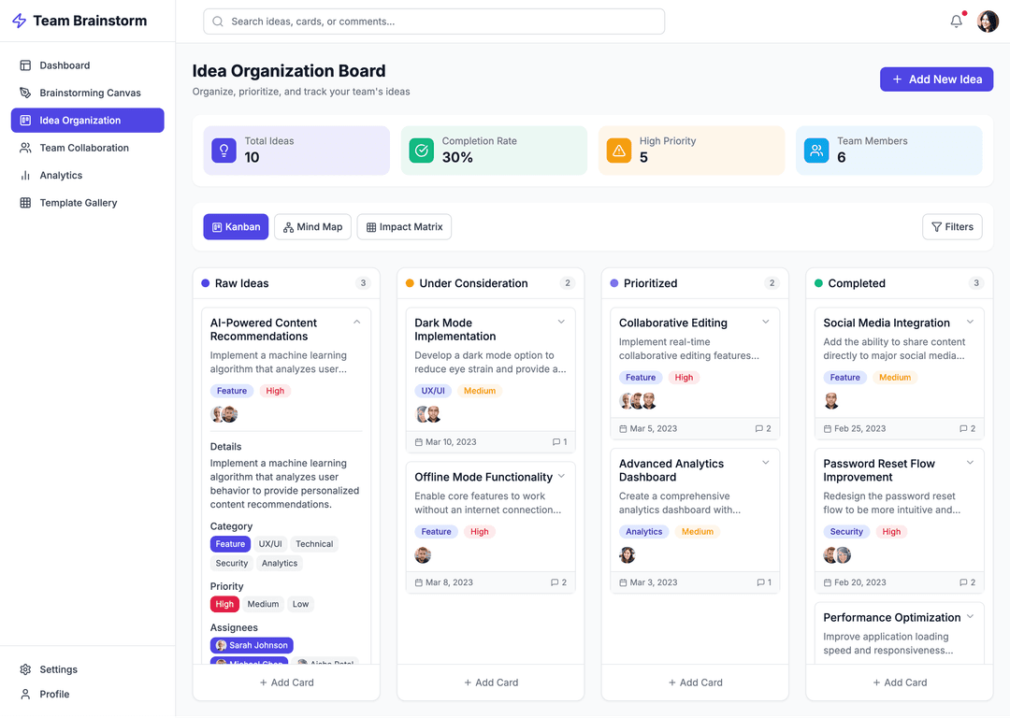
Task: Click the Team Brainstorm lightning logo
Action: [19, 22]
